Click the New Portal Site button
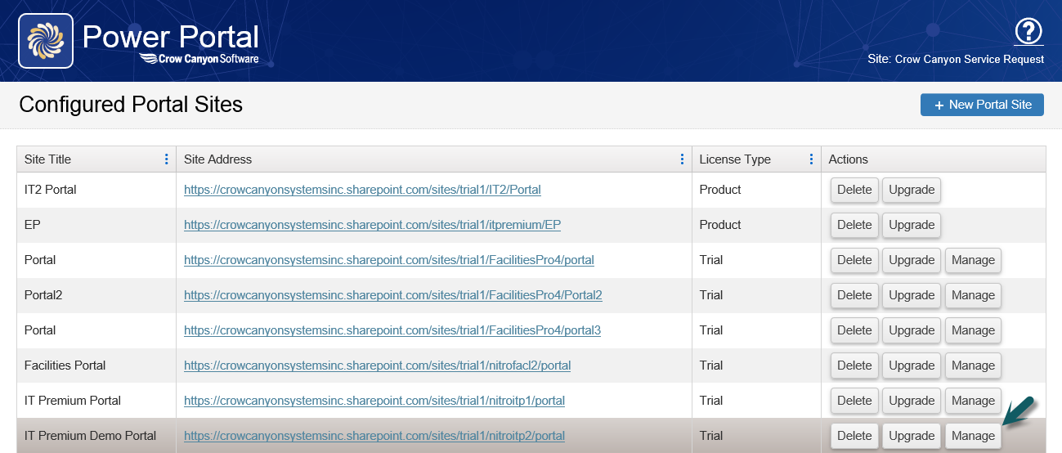 click(982, 105)
